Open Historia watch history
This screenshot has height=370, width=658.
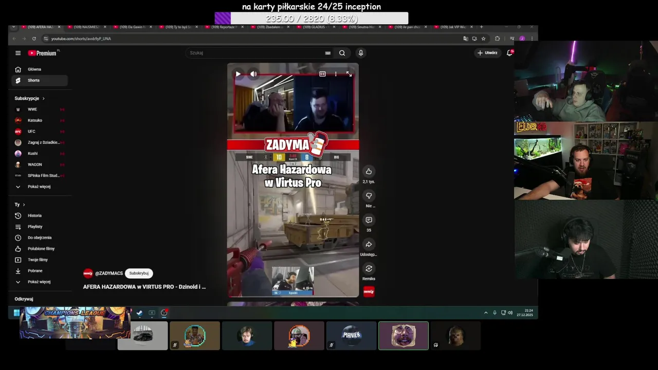point(40,216)
